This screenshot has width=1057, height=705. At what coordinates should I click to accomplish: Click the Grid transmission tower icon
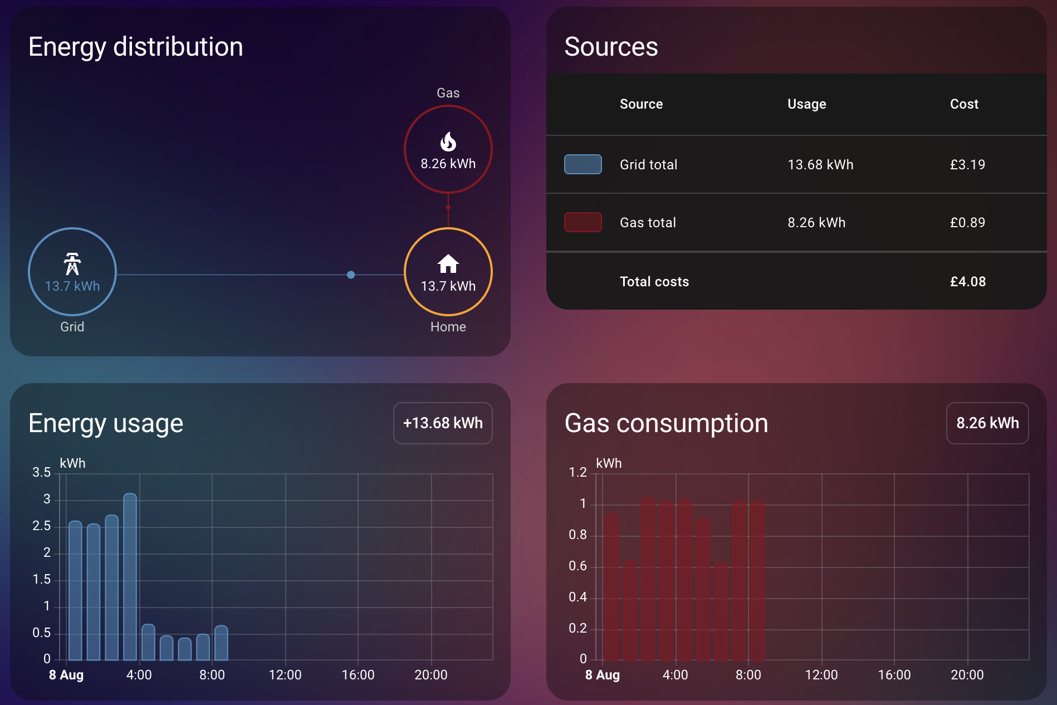pos(72,264)
